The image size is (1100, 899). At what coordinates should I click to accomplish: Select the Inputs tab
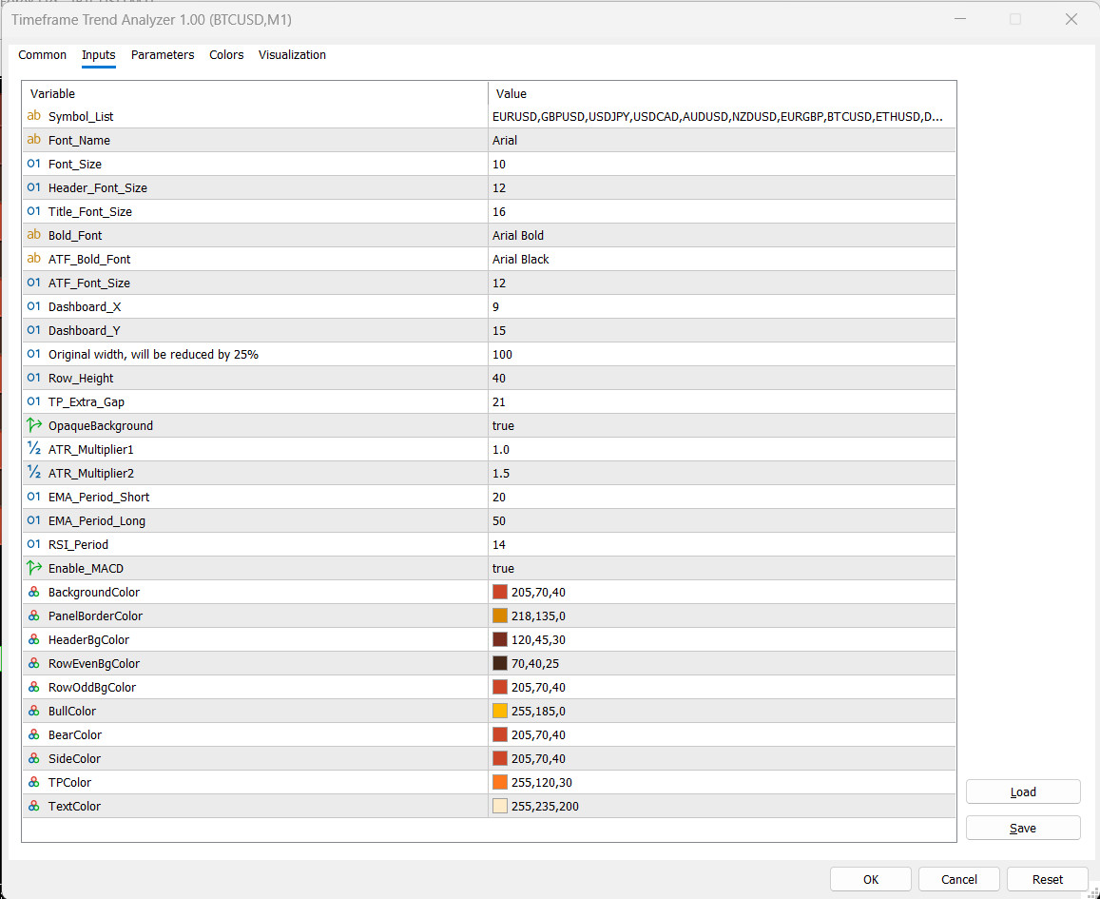click(x=99, y=55)
